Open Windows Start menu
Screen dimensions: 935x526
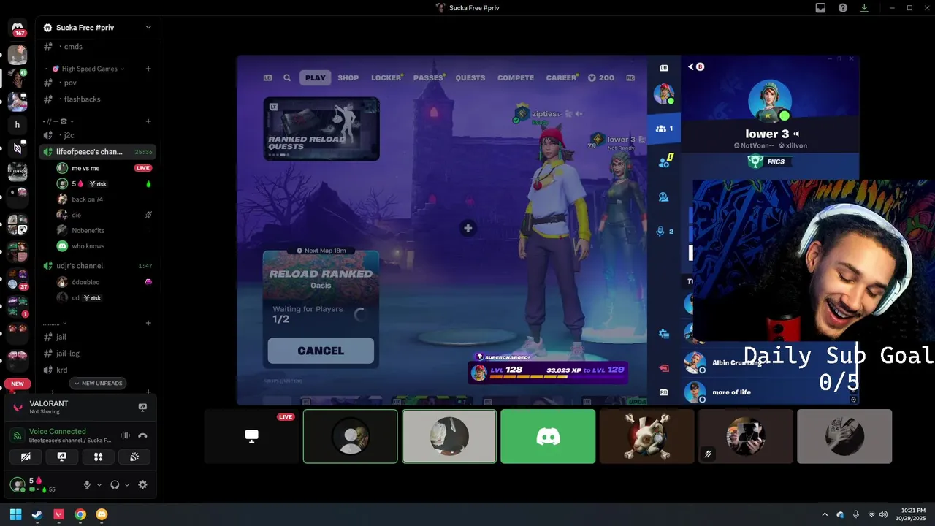point(15,514)
